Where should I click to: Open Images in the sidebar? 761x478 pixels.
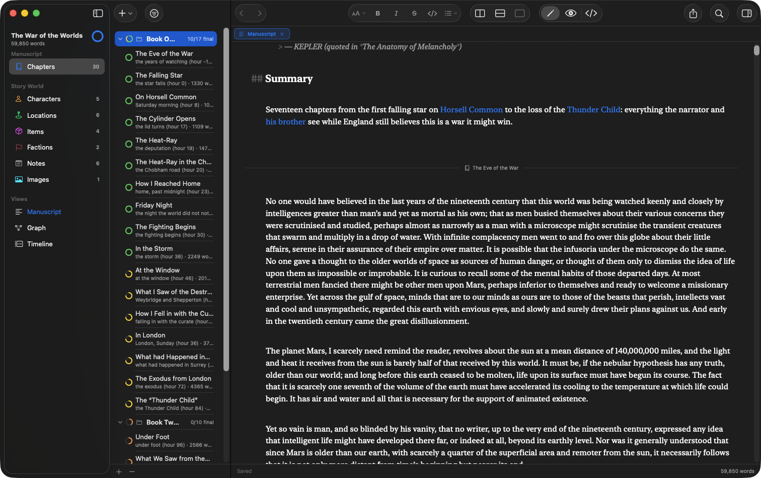57,180
